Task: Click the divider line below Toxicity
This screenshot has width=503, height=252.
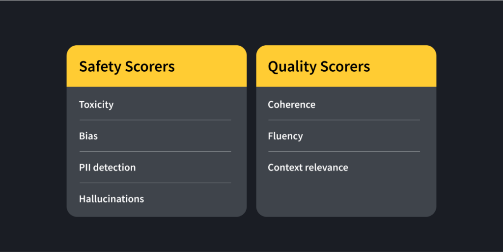Action: [x=155, y=120]
